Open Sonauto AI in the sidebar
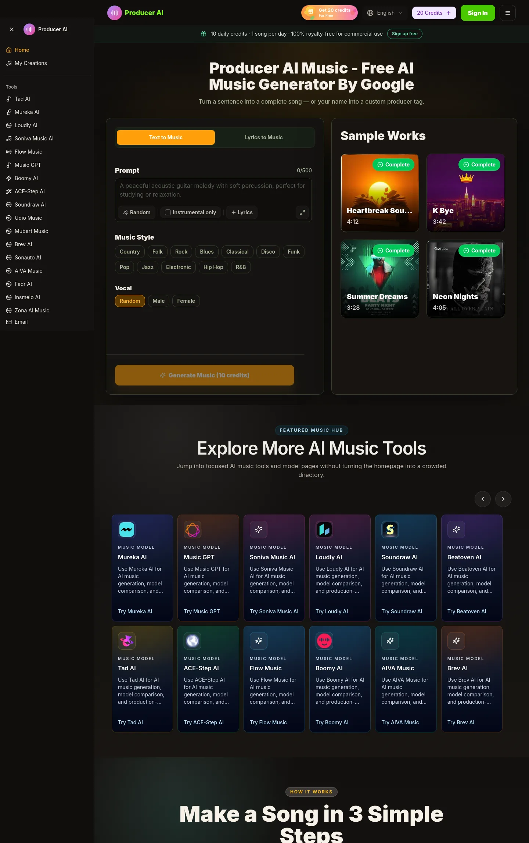This screenshot has height=843, width=529. coord(47,258)
